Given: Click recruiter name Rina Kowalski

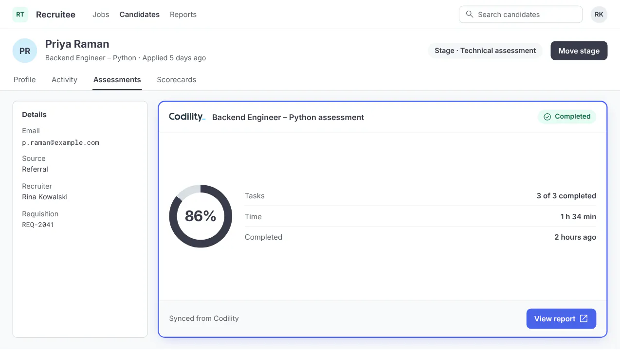Looking at the screenshot, I should tap(45, 197).
